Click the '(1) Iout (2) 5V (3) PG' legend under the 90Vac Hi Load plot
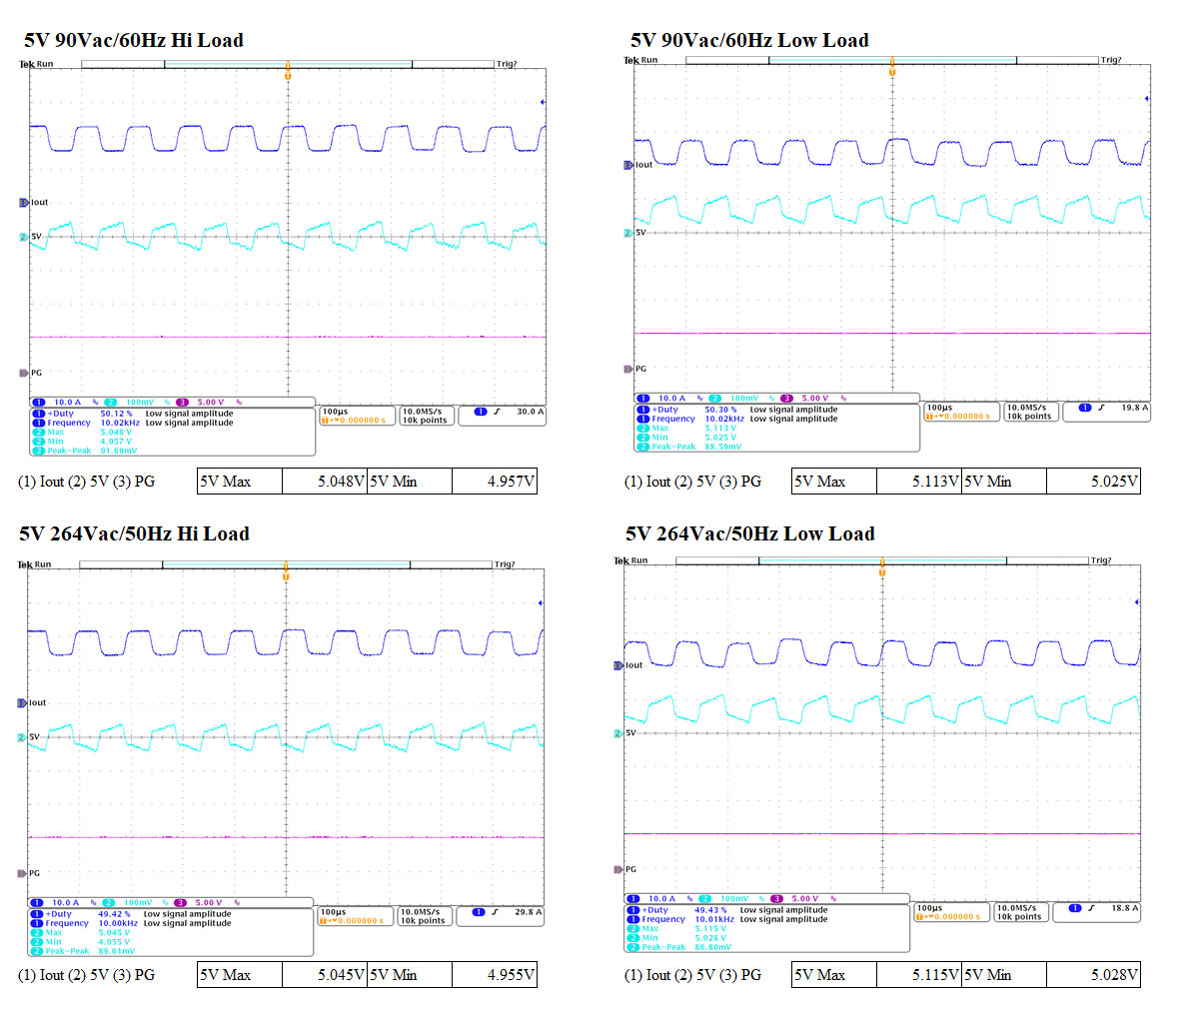Image resolution: width=1195 pixels, height=1014 pixels. pyautogui.click(x=86, y=482)
